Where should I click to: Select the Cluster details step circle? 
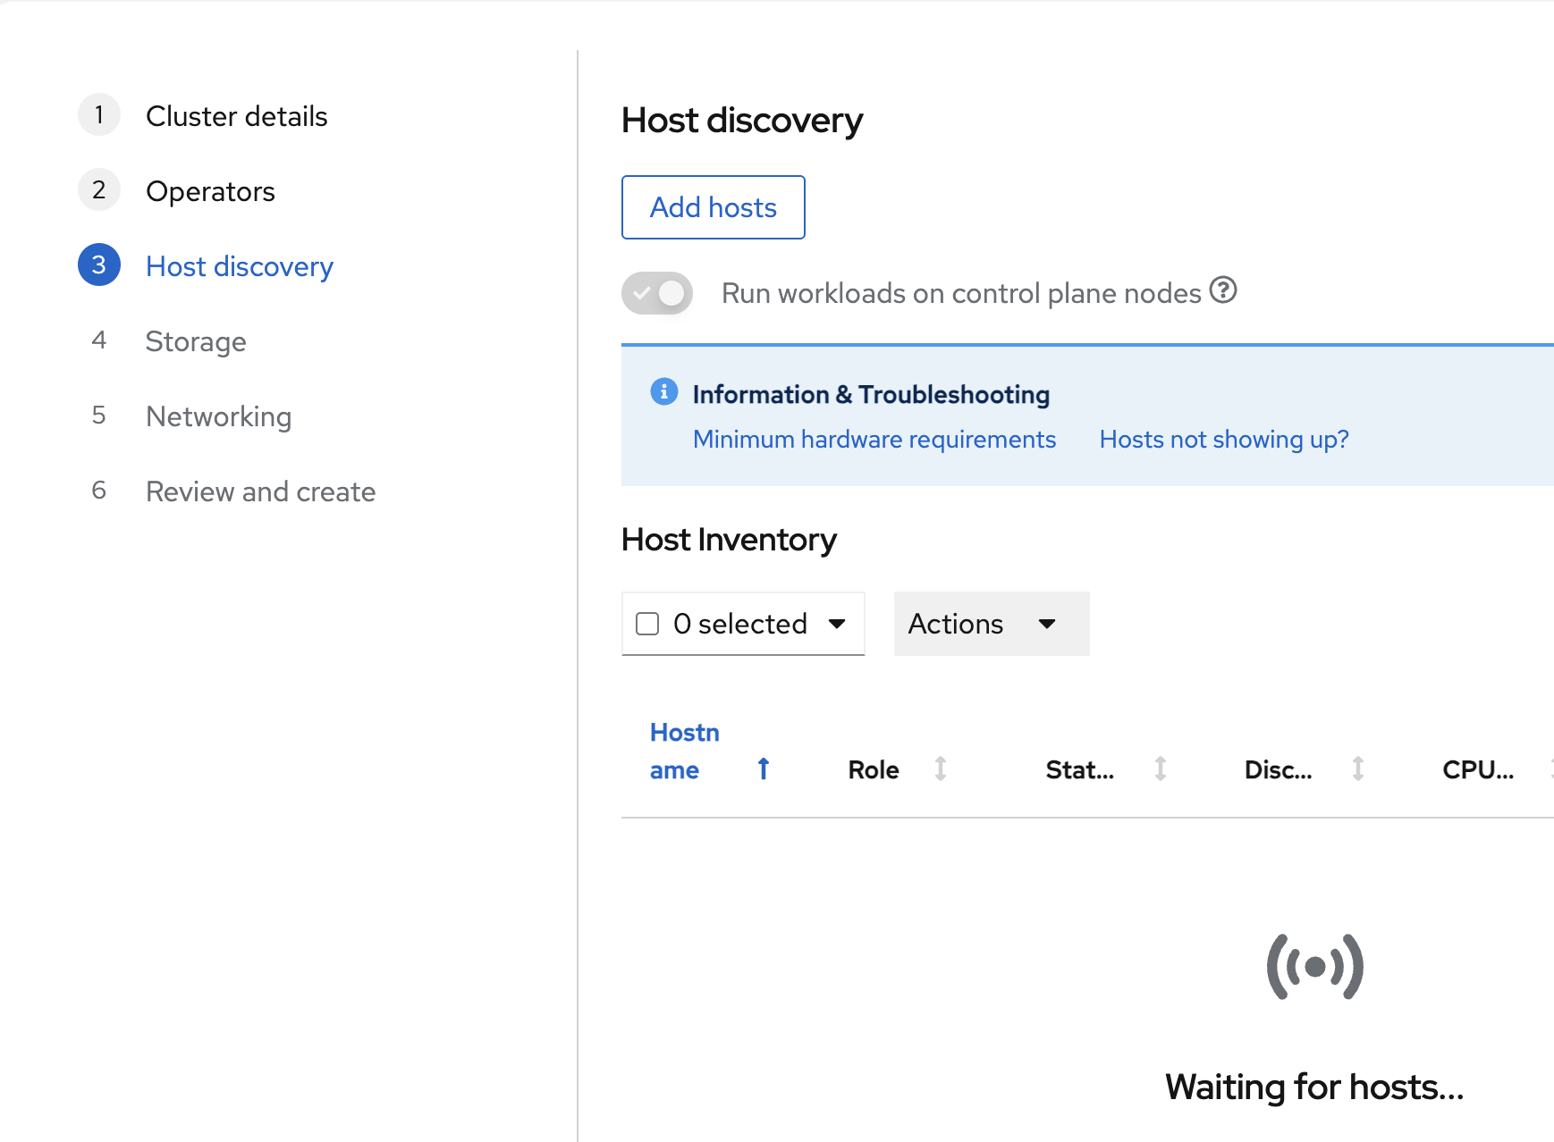(x=98, y=114)
